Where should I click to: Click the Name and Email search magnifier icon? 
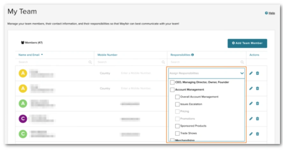90,62
